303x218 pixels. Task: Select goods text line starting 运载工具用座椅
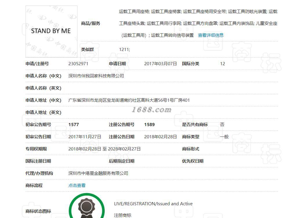[x=198, y=12]
